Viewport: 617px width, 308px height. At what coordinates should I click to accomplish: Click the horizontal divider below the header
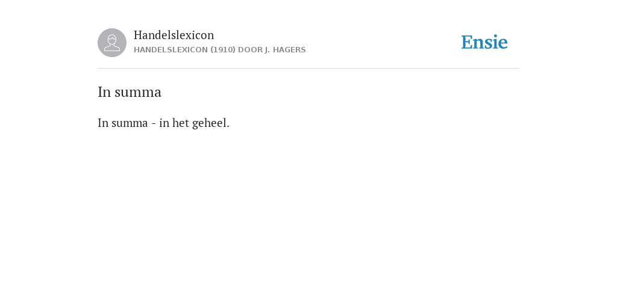pyautogui.click(x=308, y=69)
